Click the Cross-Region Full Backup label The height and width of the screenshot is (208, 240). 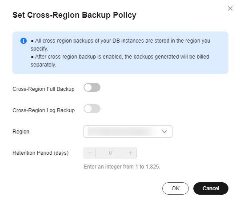point(44,89)
